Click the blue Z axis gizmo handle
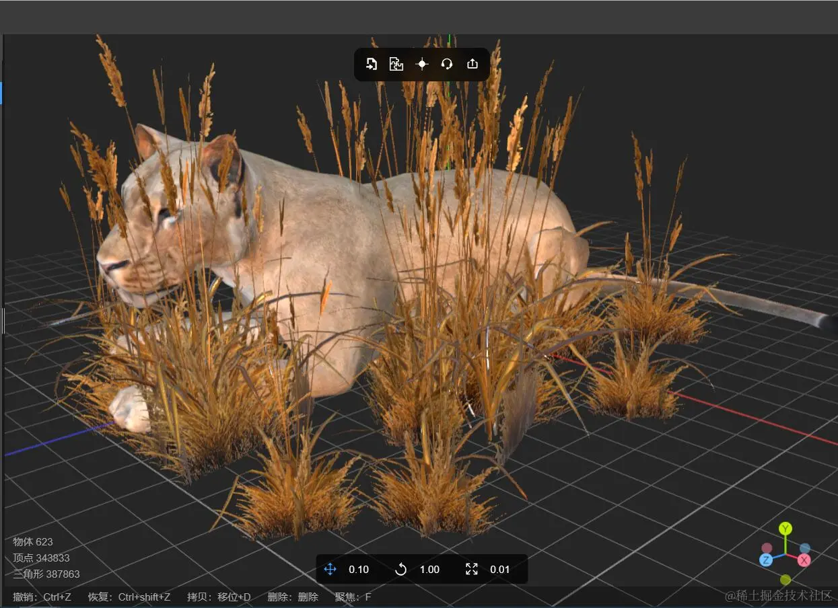Screen dimensions: 838x608 point(766,560)
